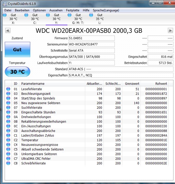The width and height of the screenshot is (175, 184).
Task: Select the G: M: T: drive tab
Action: (78, 19)
